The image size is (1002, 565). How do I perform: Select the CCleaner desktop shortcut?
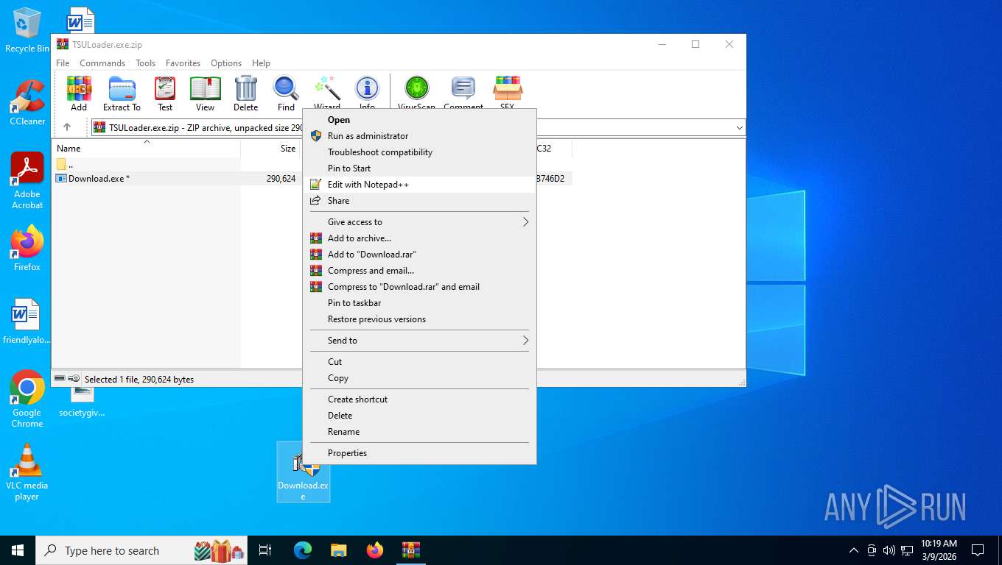pos(27,102)
